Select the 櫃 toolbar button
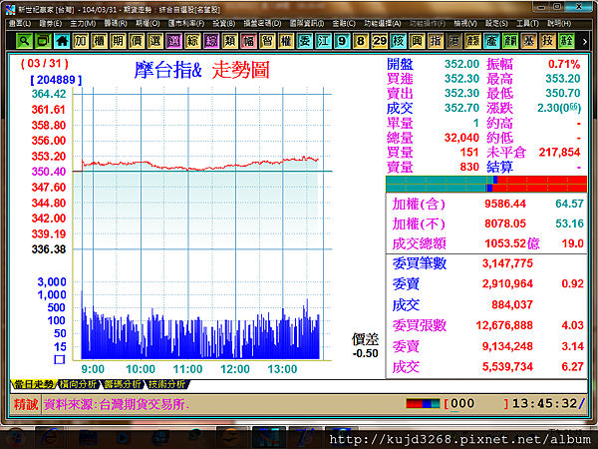The height and width of the screenshot is (449, 598). pos(99,41)
